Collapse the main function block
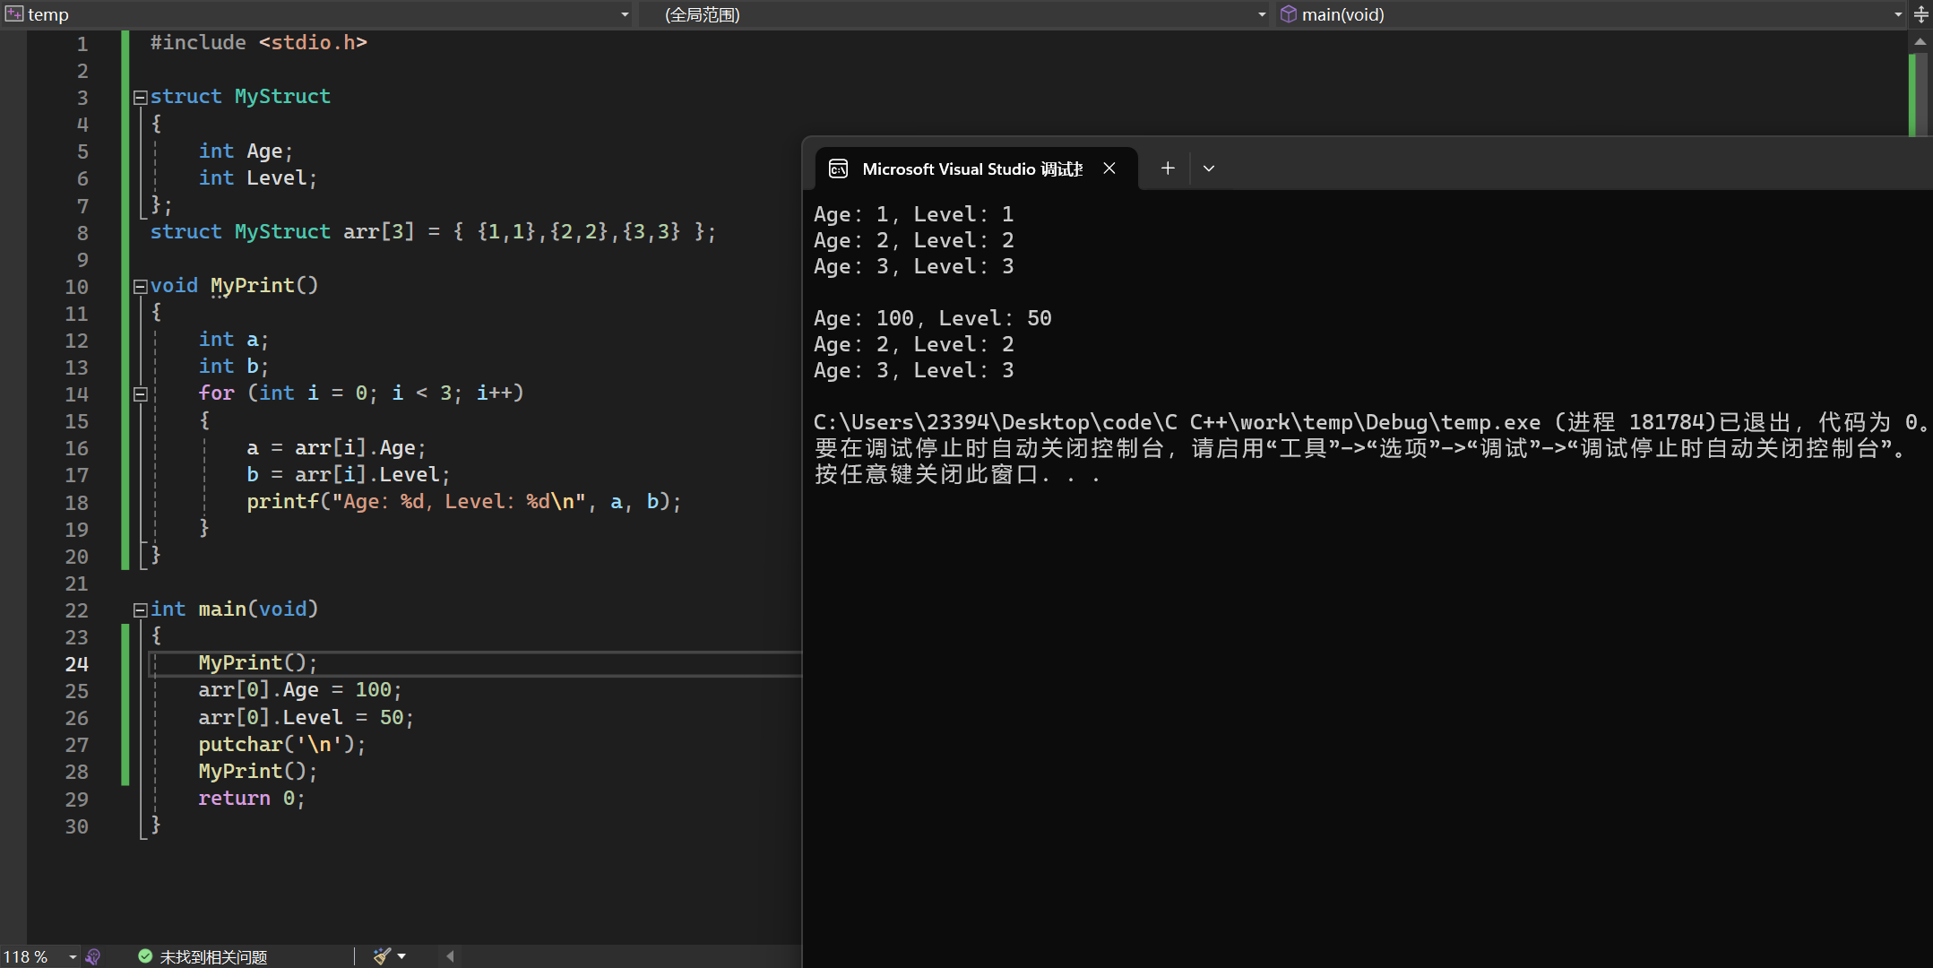This screenshot has width=1933, height=968. coord(140,610)
